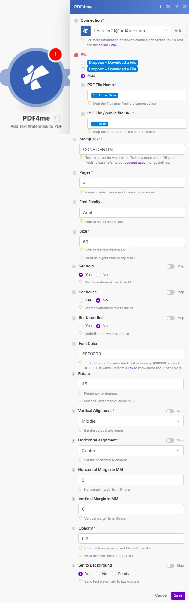The height and width of the screenshot is (603, 189).
Task: Click the red File error indicator icon
Action: coord(76,55)
